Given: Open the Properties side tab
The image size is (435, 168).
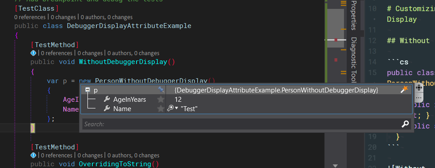Looking at the screenshot, I should coord(354,16).
